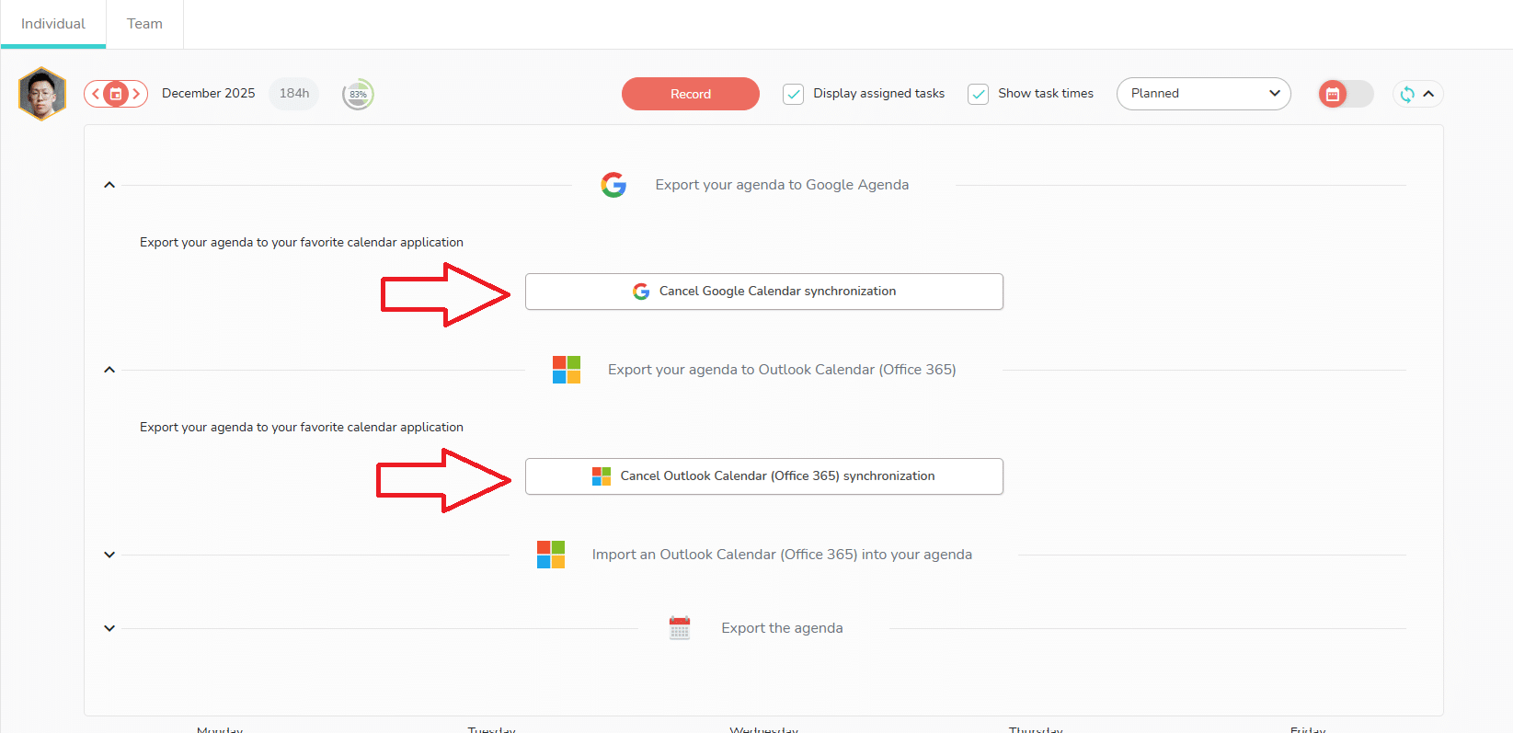
Task: Click the 'Export your agenda to Google Agenda' heading
Action: point(782,185)
